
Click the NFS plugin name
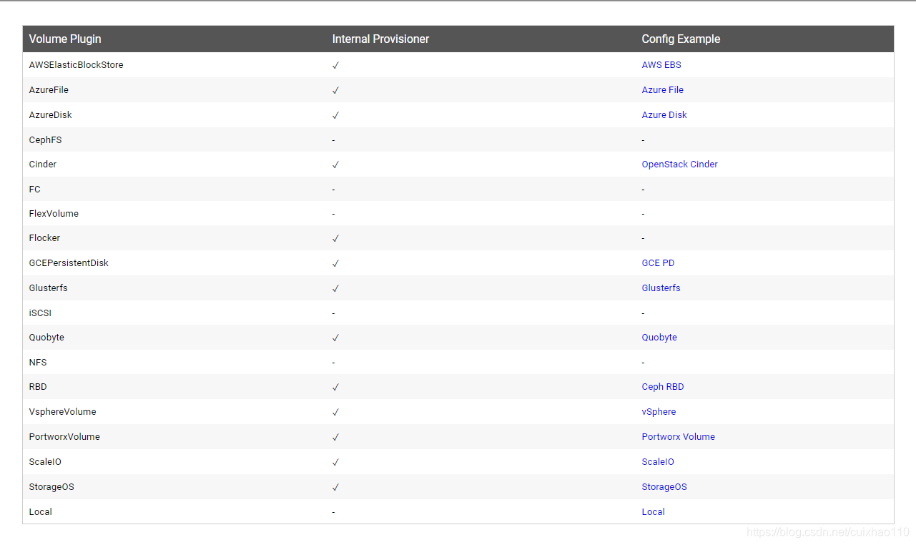38,362
